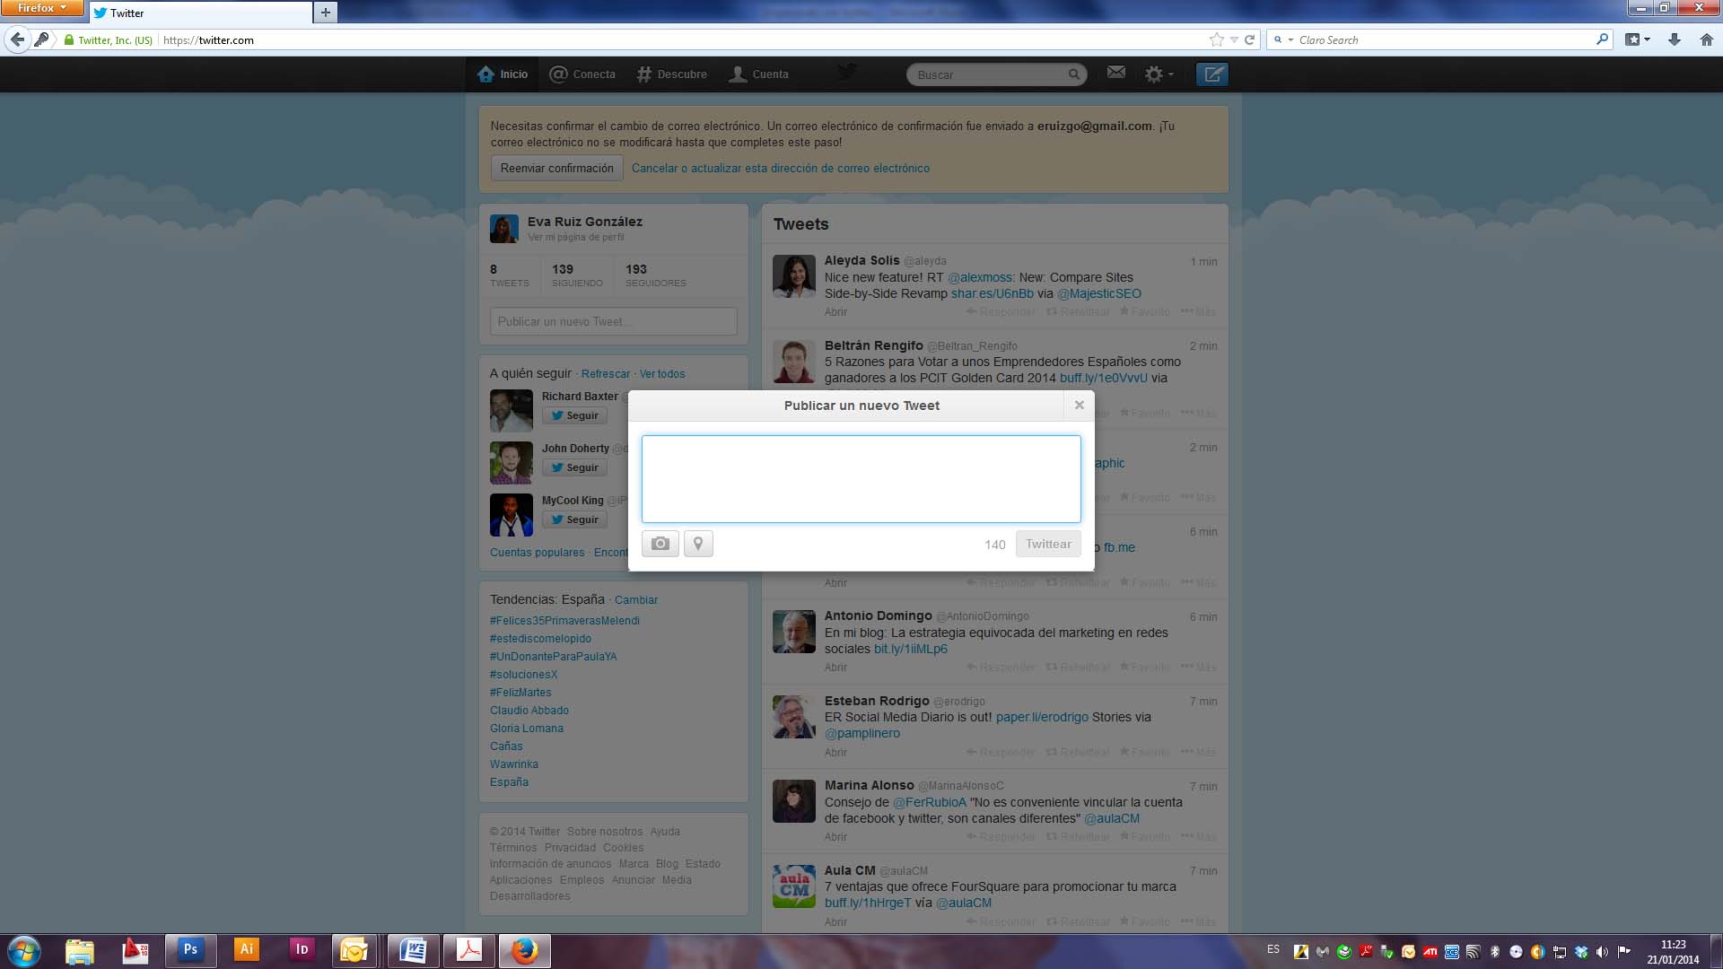Open the Firefox menu dropdown button
The height and width of the screenshot is (969, 1723).
(x=41, y=8)
